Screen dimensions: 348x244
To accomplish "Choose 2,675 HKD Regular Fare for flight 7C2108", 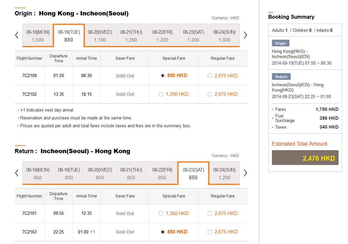I will (210, 76).
